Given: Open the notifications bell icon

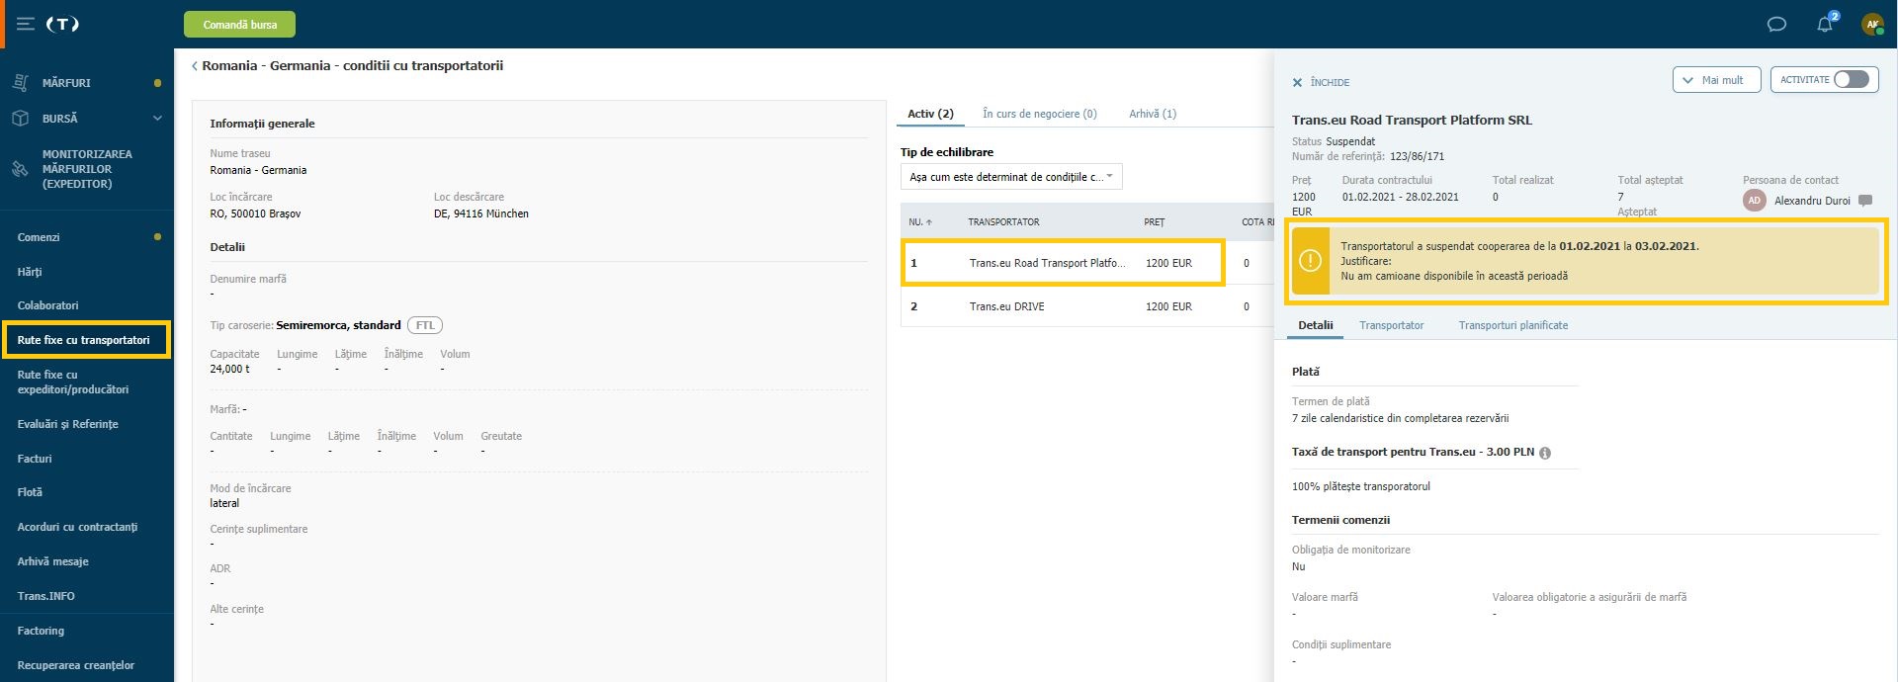Looking at the screenshot, I should pyautogui.click(x=1825, y=24).
